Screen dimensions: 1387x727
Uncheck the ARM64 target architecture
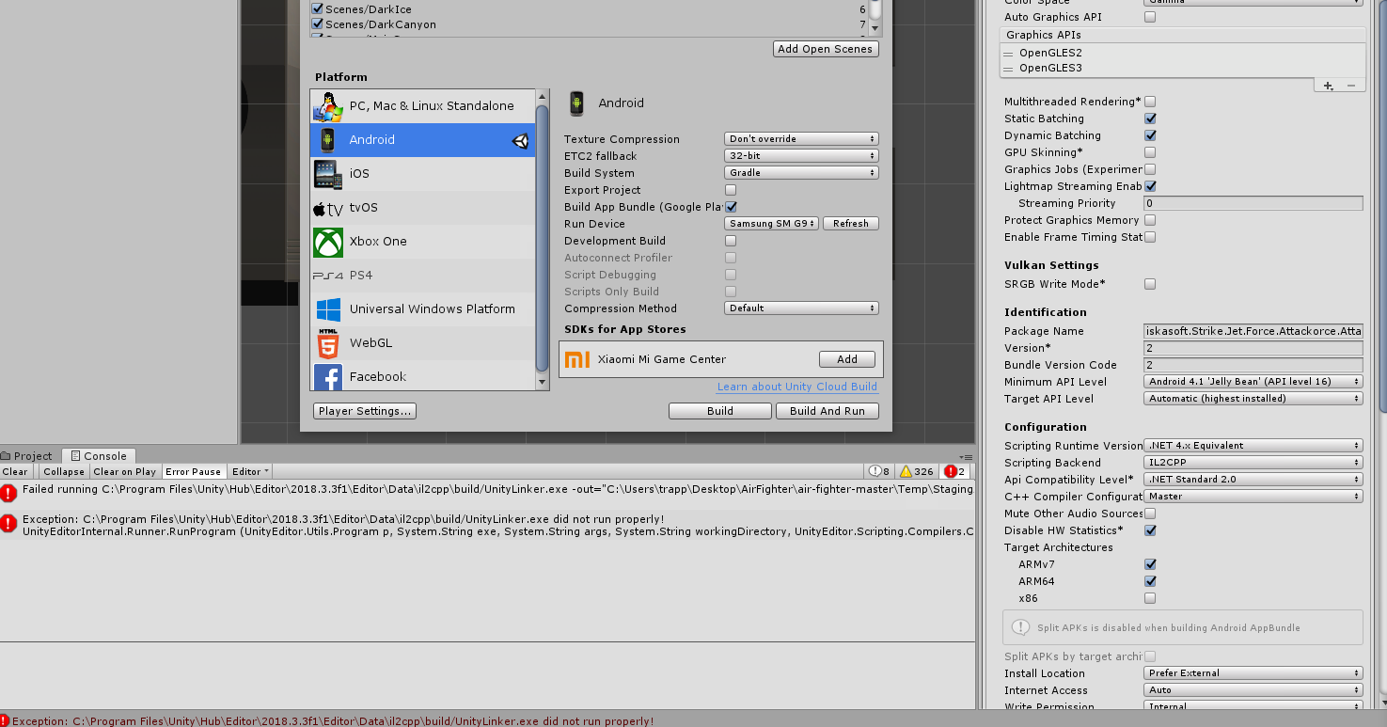[1150, 581]
